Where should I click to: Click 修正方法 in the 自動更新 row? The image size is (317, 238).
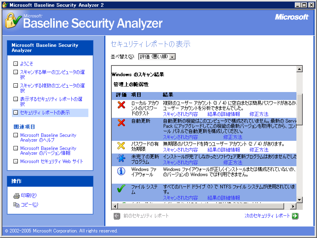(233, 137)
